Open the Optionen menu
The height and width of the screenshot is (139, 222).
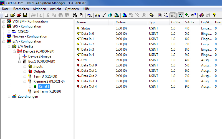pos(72,9)
